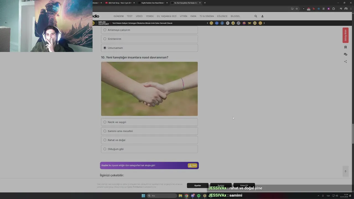
Task: Open the notification bell in the system tray
Action: [x=350, y=196]
